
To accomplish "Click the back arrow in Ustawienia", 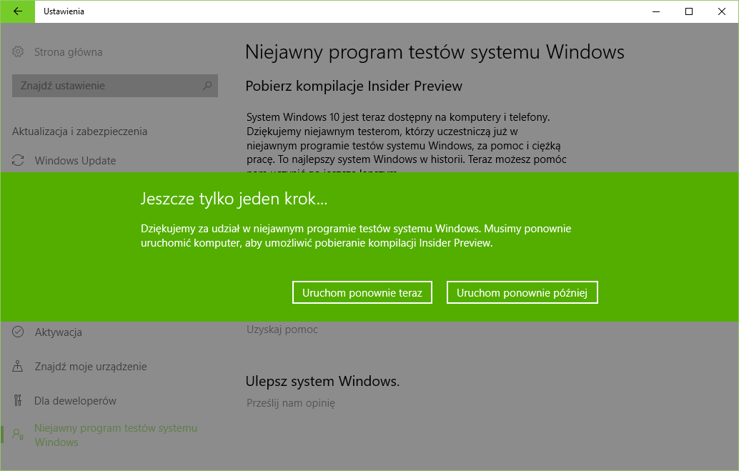I will tap(17, 11).
